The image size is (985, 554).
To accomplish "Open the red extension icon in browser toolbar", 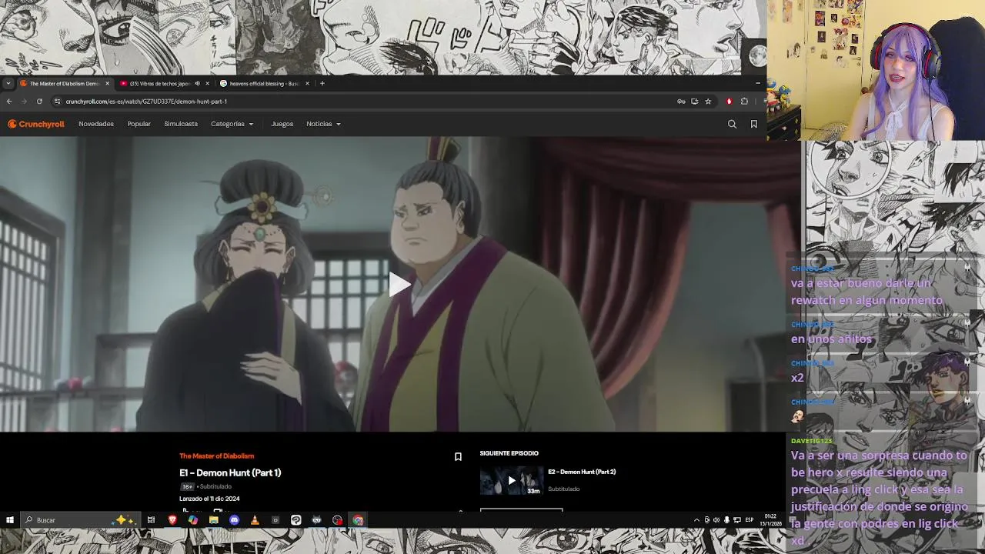I will (x=729, y=101).
